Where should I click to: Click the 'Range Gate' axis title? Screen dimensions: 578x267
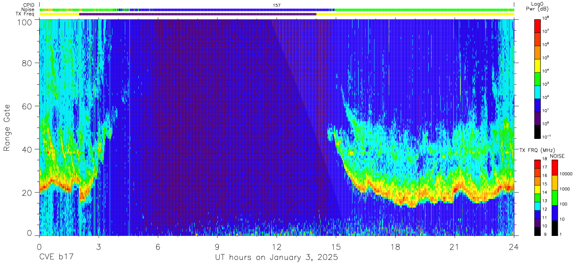tap(8, 128)
